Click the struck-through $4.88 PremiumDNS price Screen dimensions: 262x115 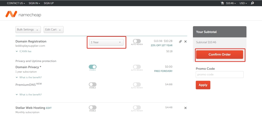pos(169,84)
